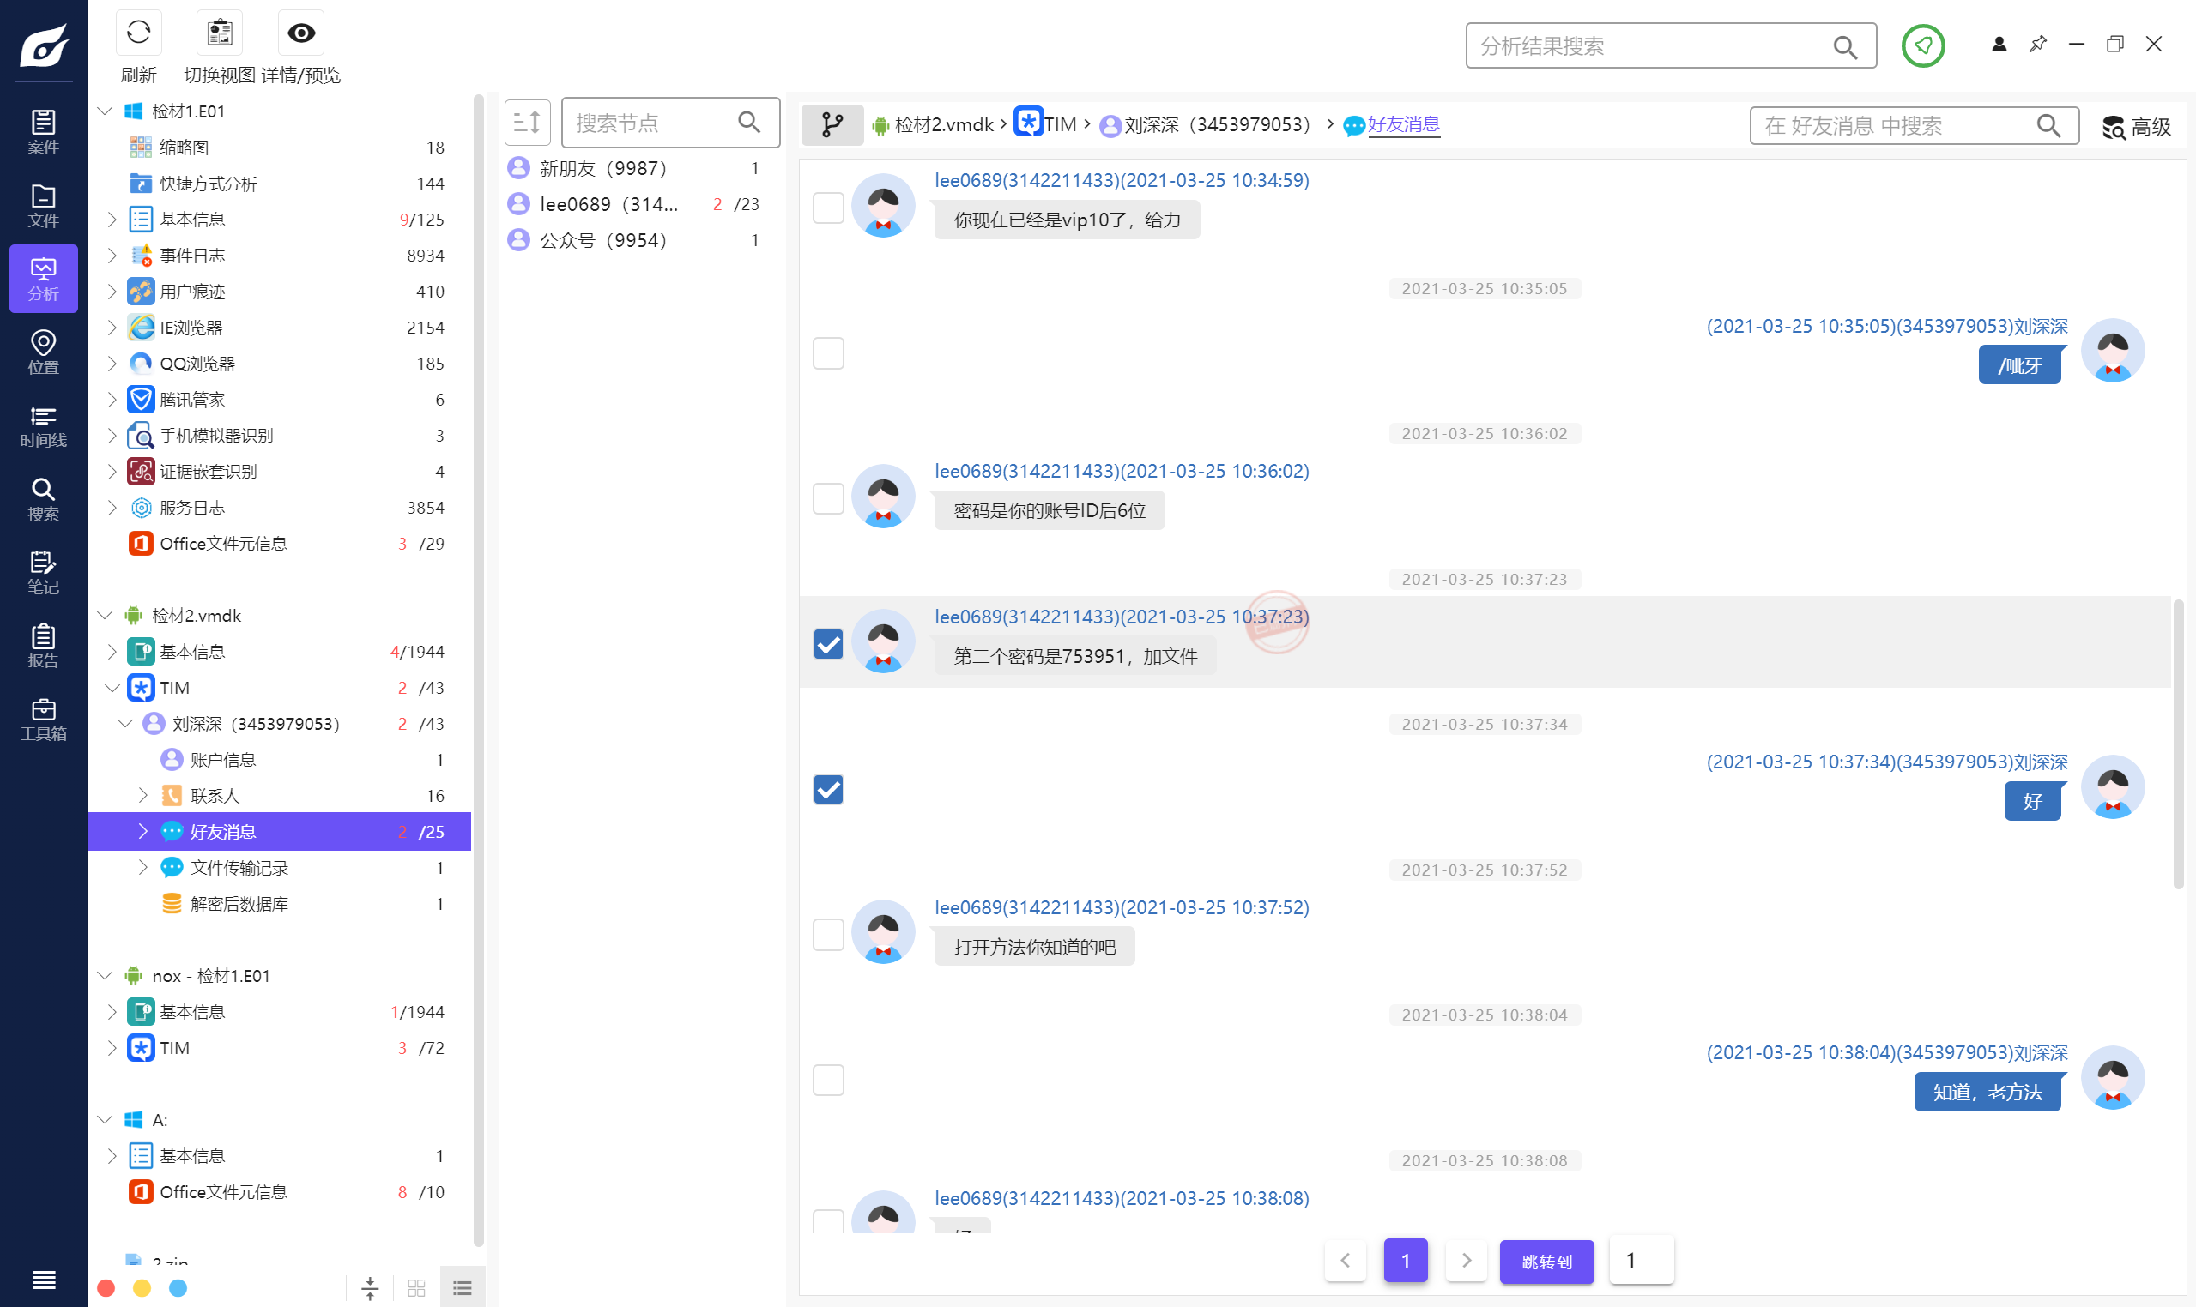Viewport: 2196px width, 1307px height.
Task: Expand the 文件传输记录 node
Action: 142,868
